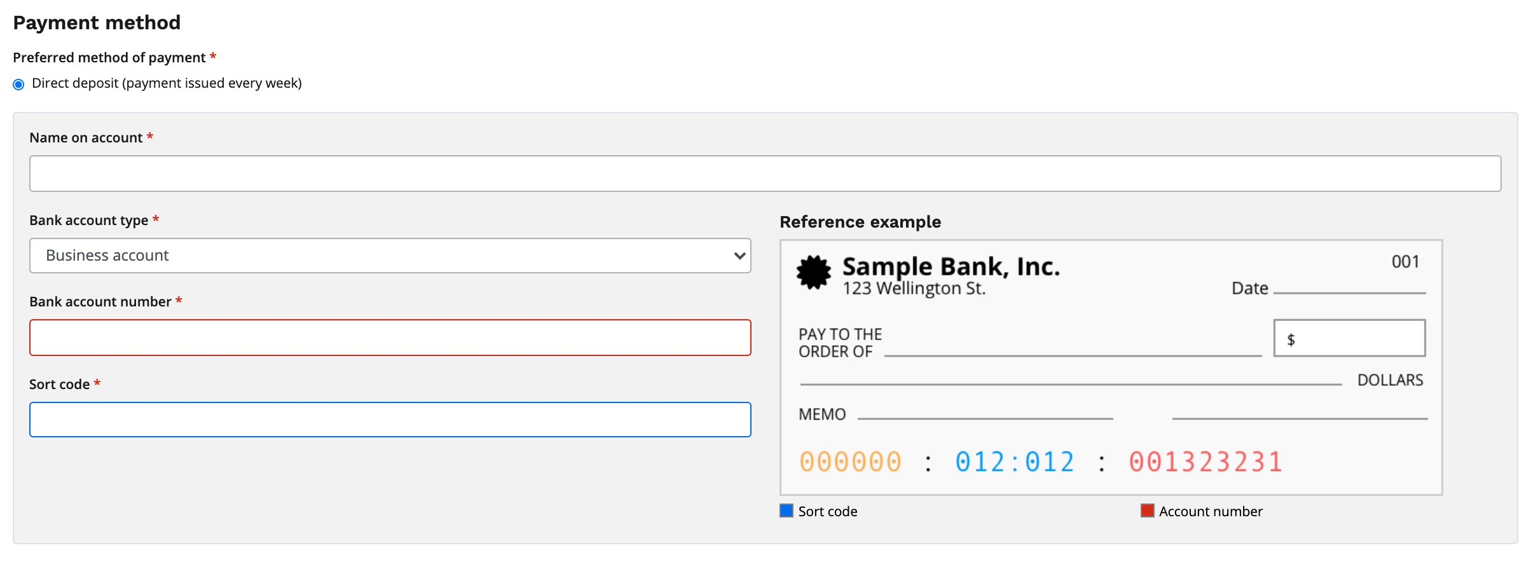The height and width of the screenshot is (562, 1531).
Task: Click the blue 012:012 sort code digits
Action: tap(1014, 462)
